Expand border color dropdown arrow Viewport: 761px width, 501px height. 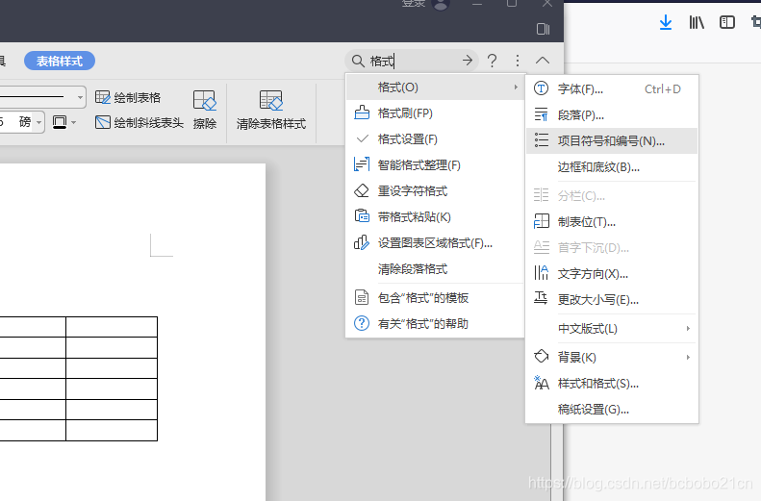tap(74, 123)
